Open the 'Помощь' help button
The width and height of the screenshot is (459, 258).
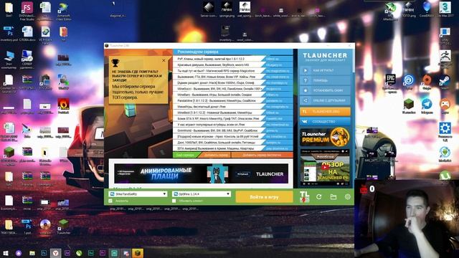click(325, 80)
